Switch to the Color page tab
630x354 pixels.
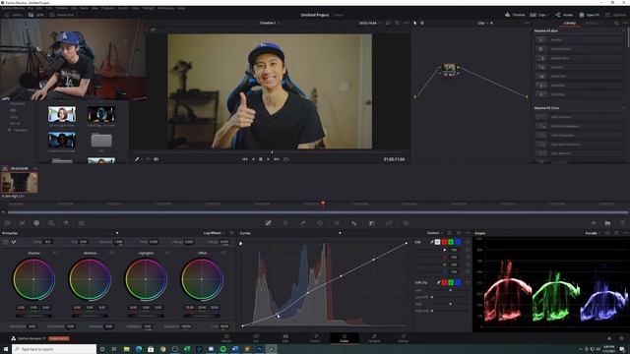(345, 338)
